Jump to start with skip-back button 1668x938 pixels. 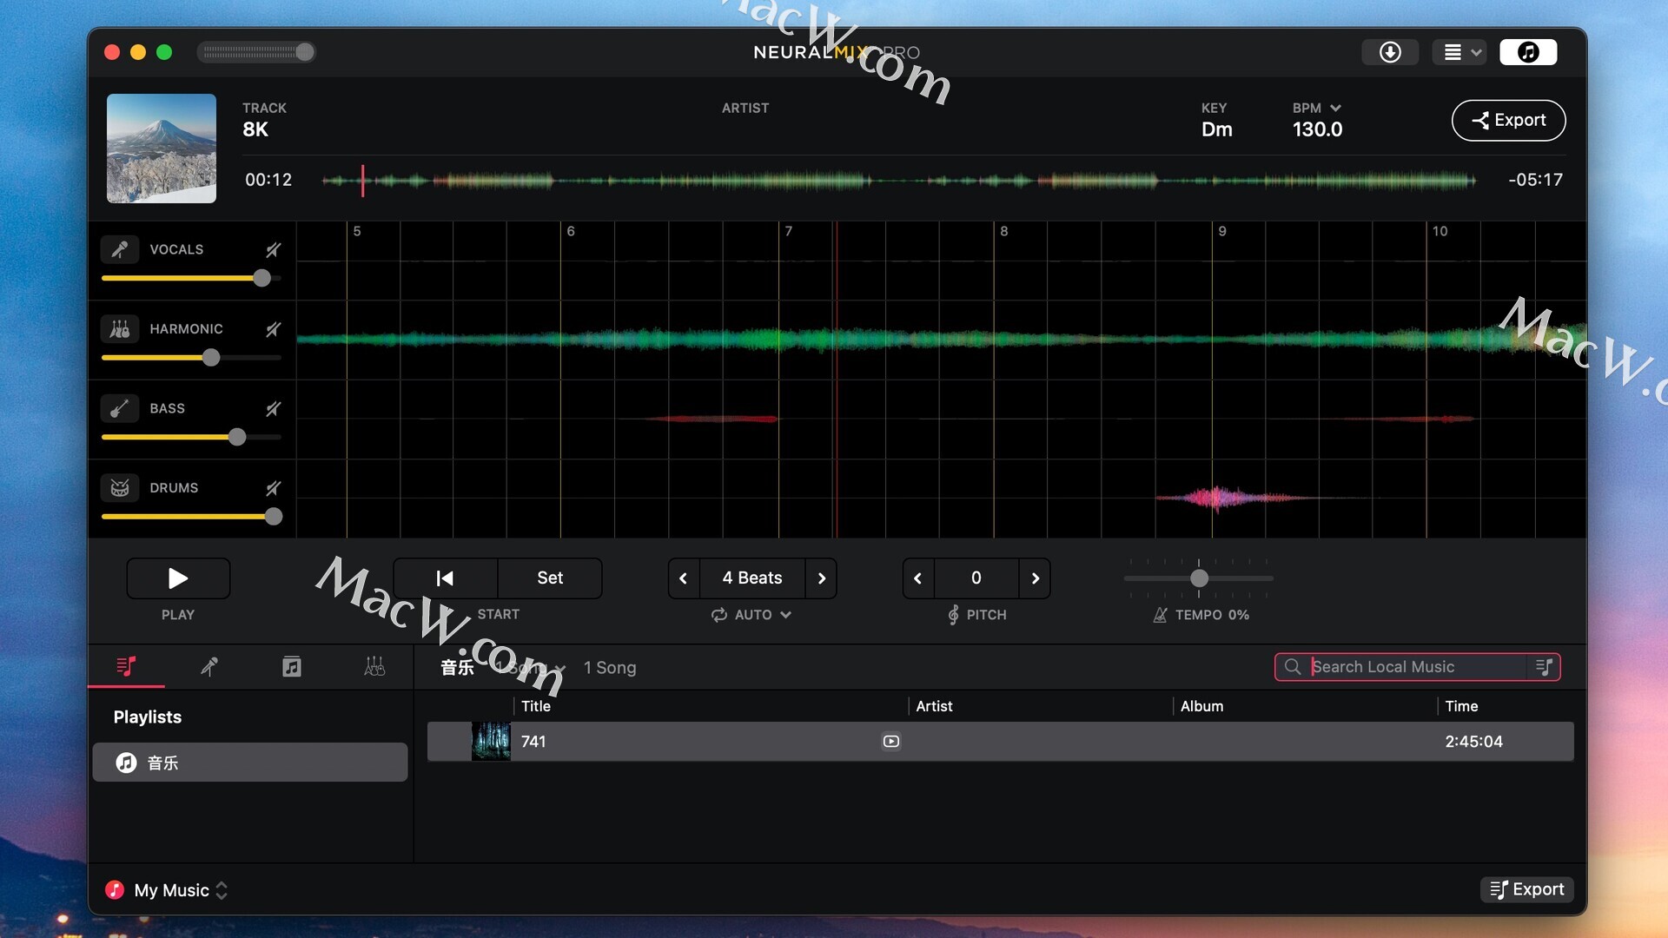tap(445, 578)
